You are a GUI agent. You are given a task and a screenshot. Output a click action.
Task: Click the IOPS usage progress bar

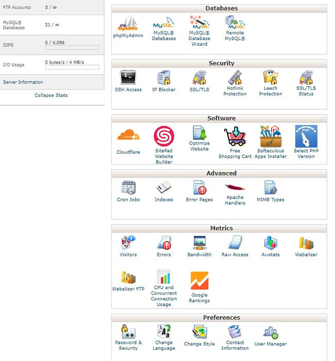(x=72, y=47)
